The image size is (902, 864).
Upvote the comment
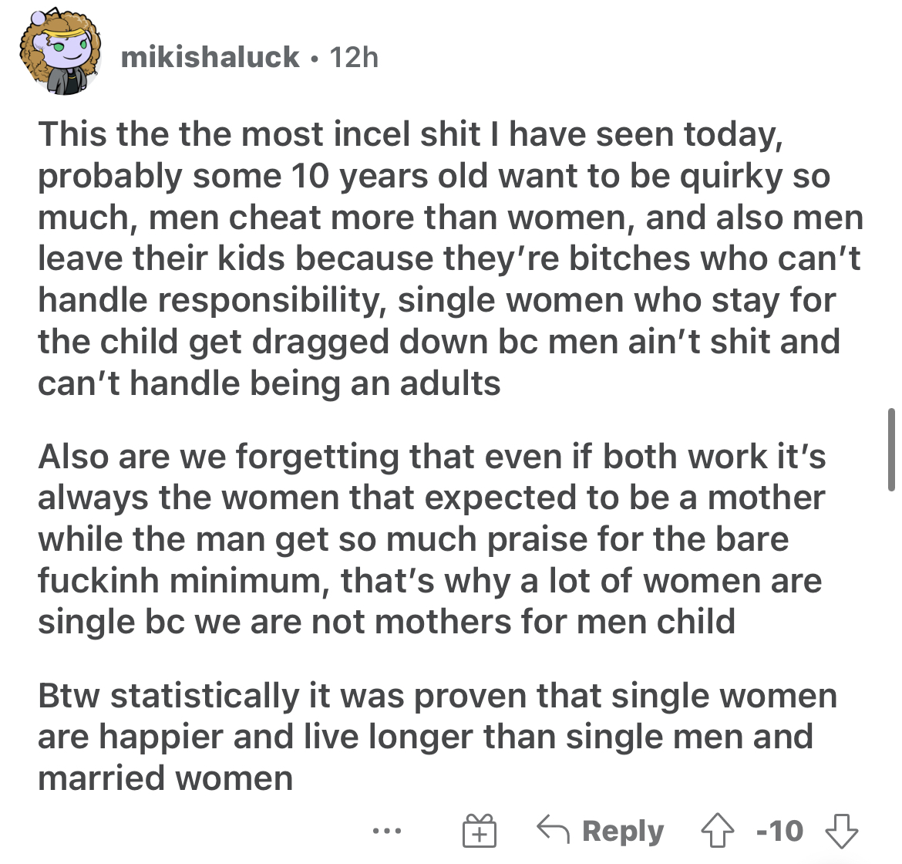pos(717,830)
